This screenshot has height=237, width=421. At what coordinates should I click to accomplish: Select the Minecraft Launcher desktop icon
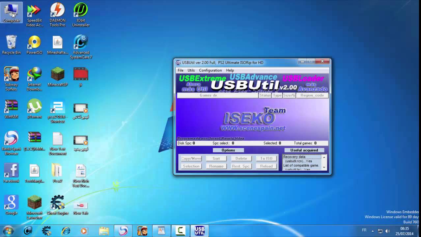coord(35,208)
